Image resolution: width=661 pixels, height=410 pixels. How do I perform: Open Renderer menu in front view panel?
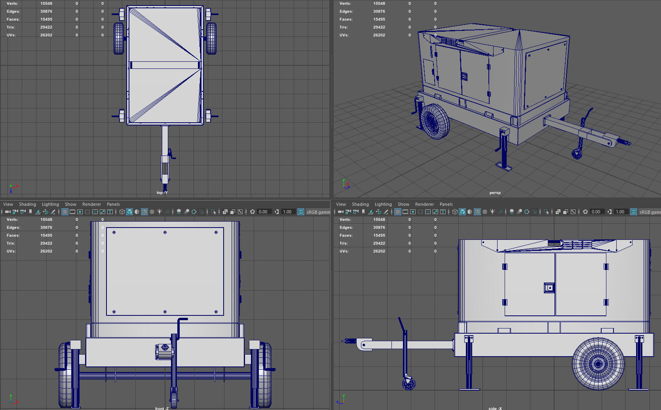91,204
